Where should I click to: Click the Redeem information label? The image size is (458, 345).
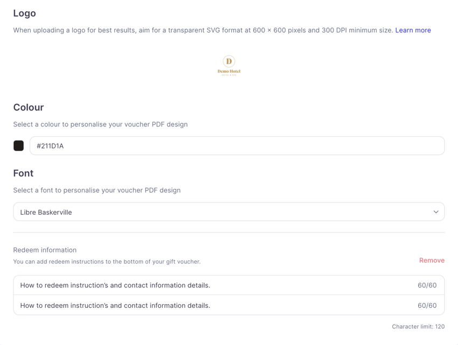tap(45, 250)
